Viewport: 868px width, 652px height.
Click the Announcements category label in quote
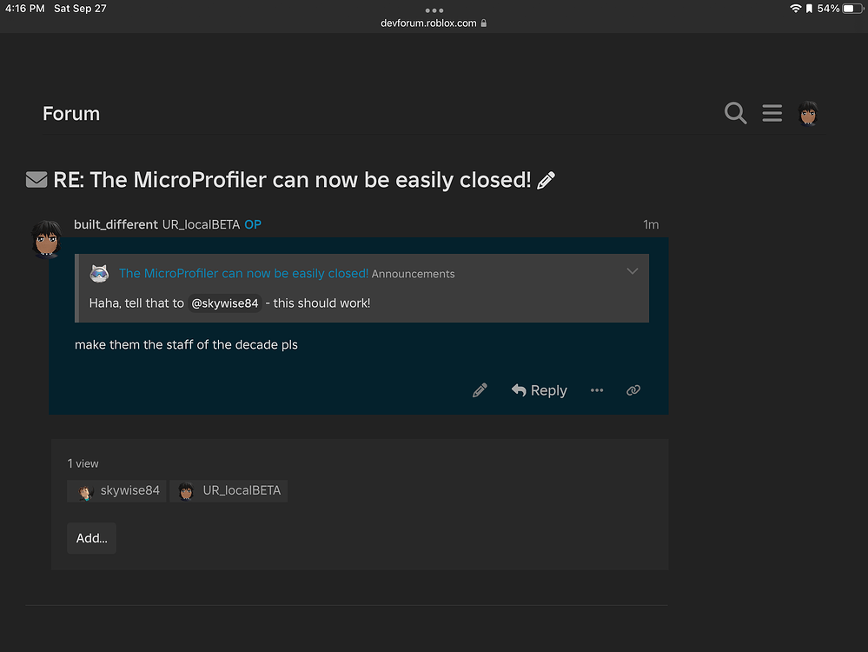tap(413, 274)
